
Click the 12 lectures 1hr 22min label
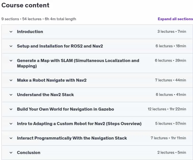coord(167,109)
